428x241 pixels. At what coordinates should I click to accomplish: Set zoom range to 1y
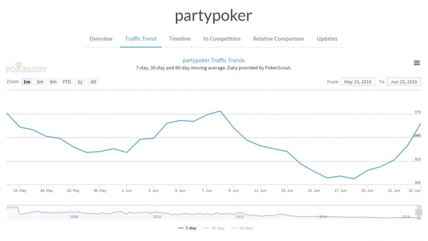pos(80,82)
